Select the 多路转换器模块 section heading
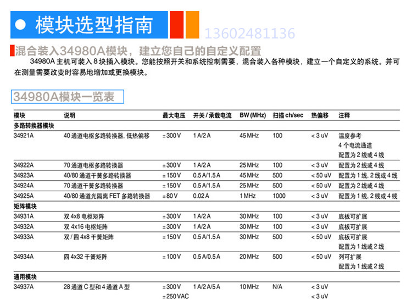 coord(34,126)
